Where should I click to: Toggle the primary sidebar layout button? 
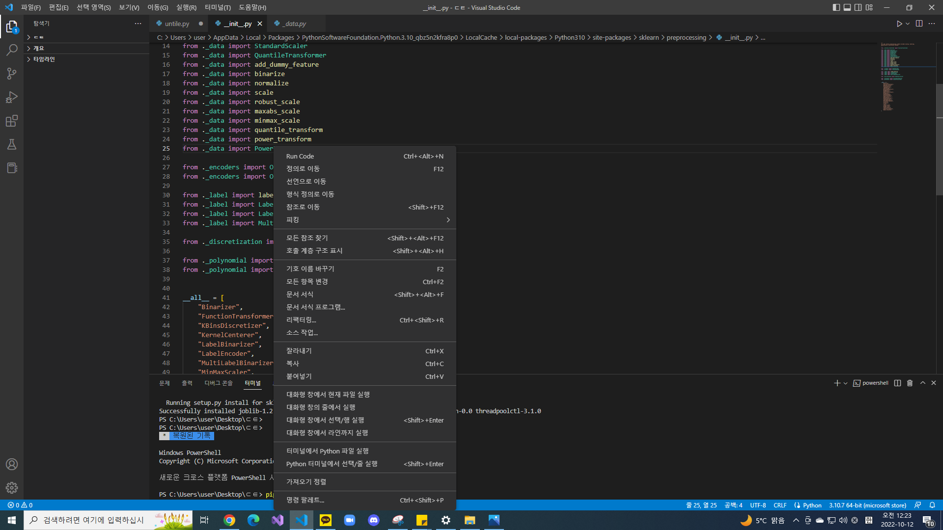836,7
